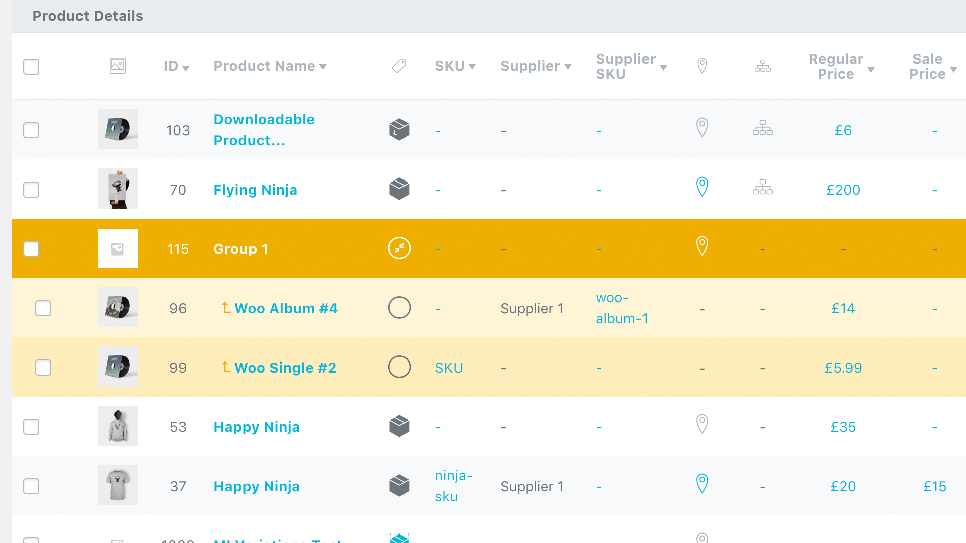The width and height of the screenshot is (966, 543).
Task: Click the grouped product icon for Group 1
Action: [x=399, y=248]
